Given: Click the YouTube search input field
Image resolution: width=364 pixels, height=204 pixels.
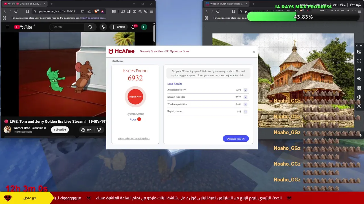Looking at the screenshot, I should pos(67,27).
